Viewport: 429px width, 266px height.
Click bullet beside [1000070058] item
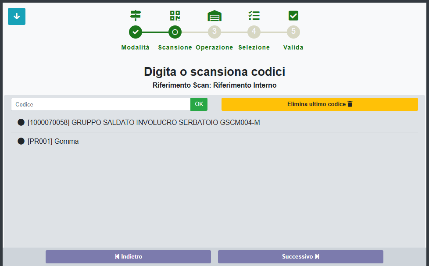pyautogui.click(x=21, y=122)
